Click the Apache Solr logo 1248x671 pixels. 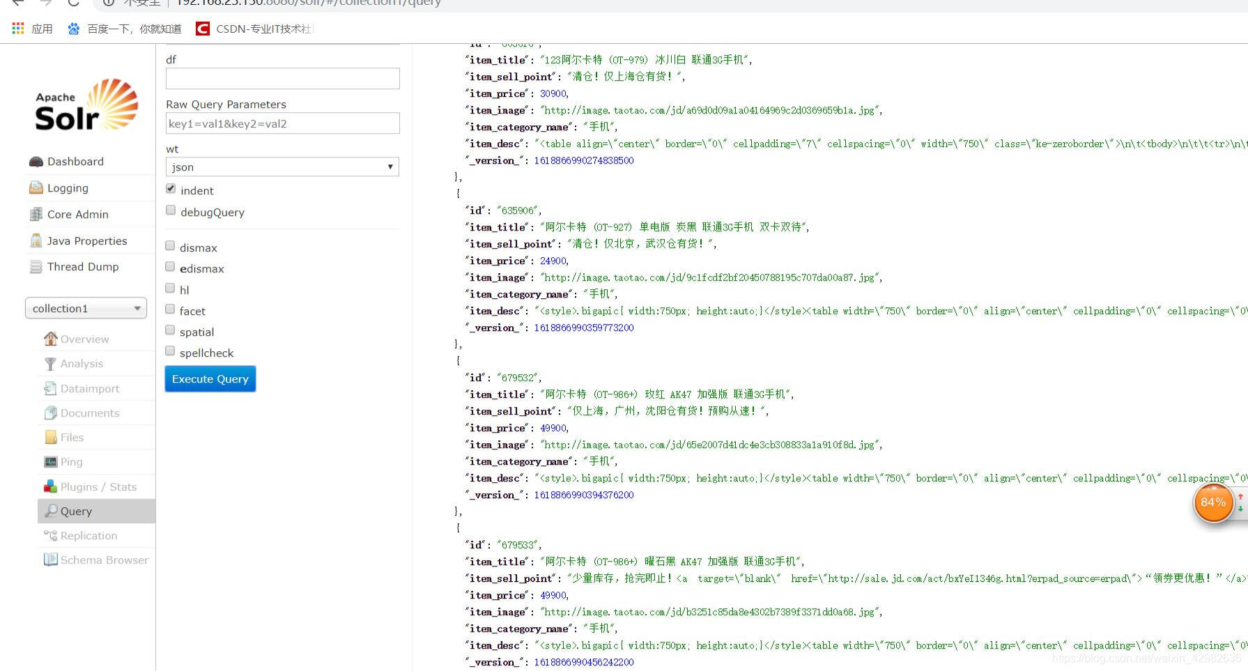click(86, 105)
